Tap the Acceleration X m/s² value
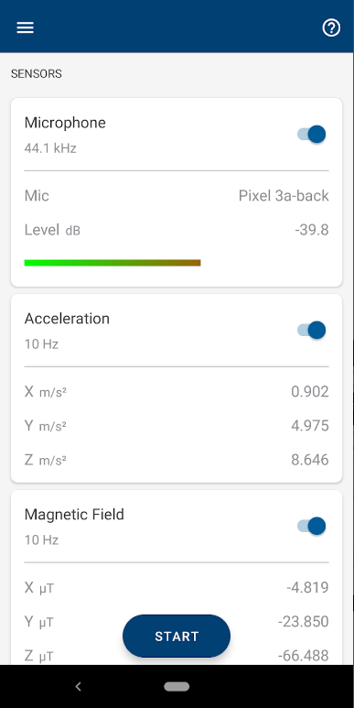 click(x=310, y=391)
